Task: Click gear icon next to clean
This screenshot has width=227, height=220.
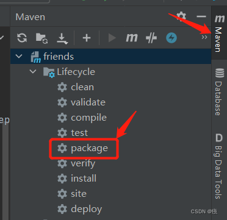Action: pos(62,87)
